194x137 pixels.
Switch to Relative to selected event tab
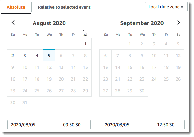coord(64,7)
